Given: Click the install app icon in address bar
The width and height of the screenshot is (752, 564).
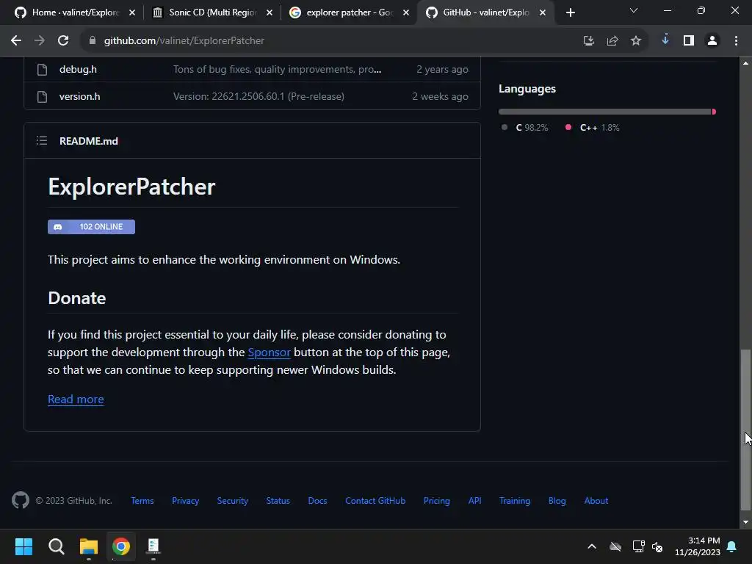Looking at the screenshot, I should coord(588,41).
